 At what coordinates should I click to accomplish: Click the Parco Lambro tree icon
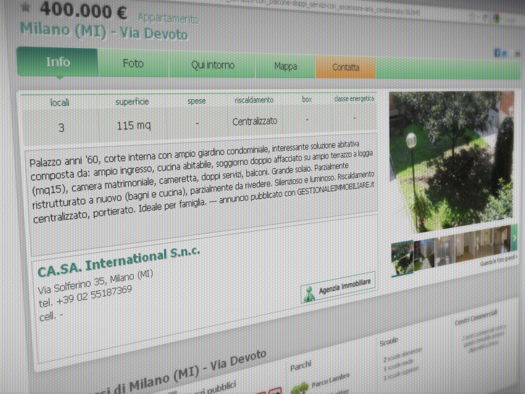[299, 388]
